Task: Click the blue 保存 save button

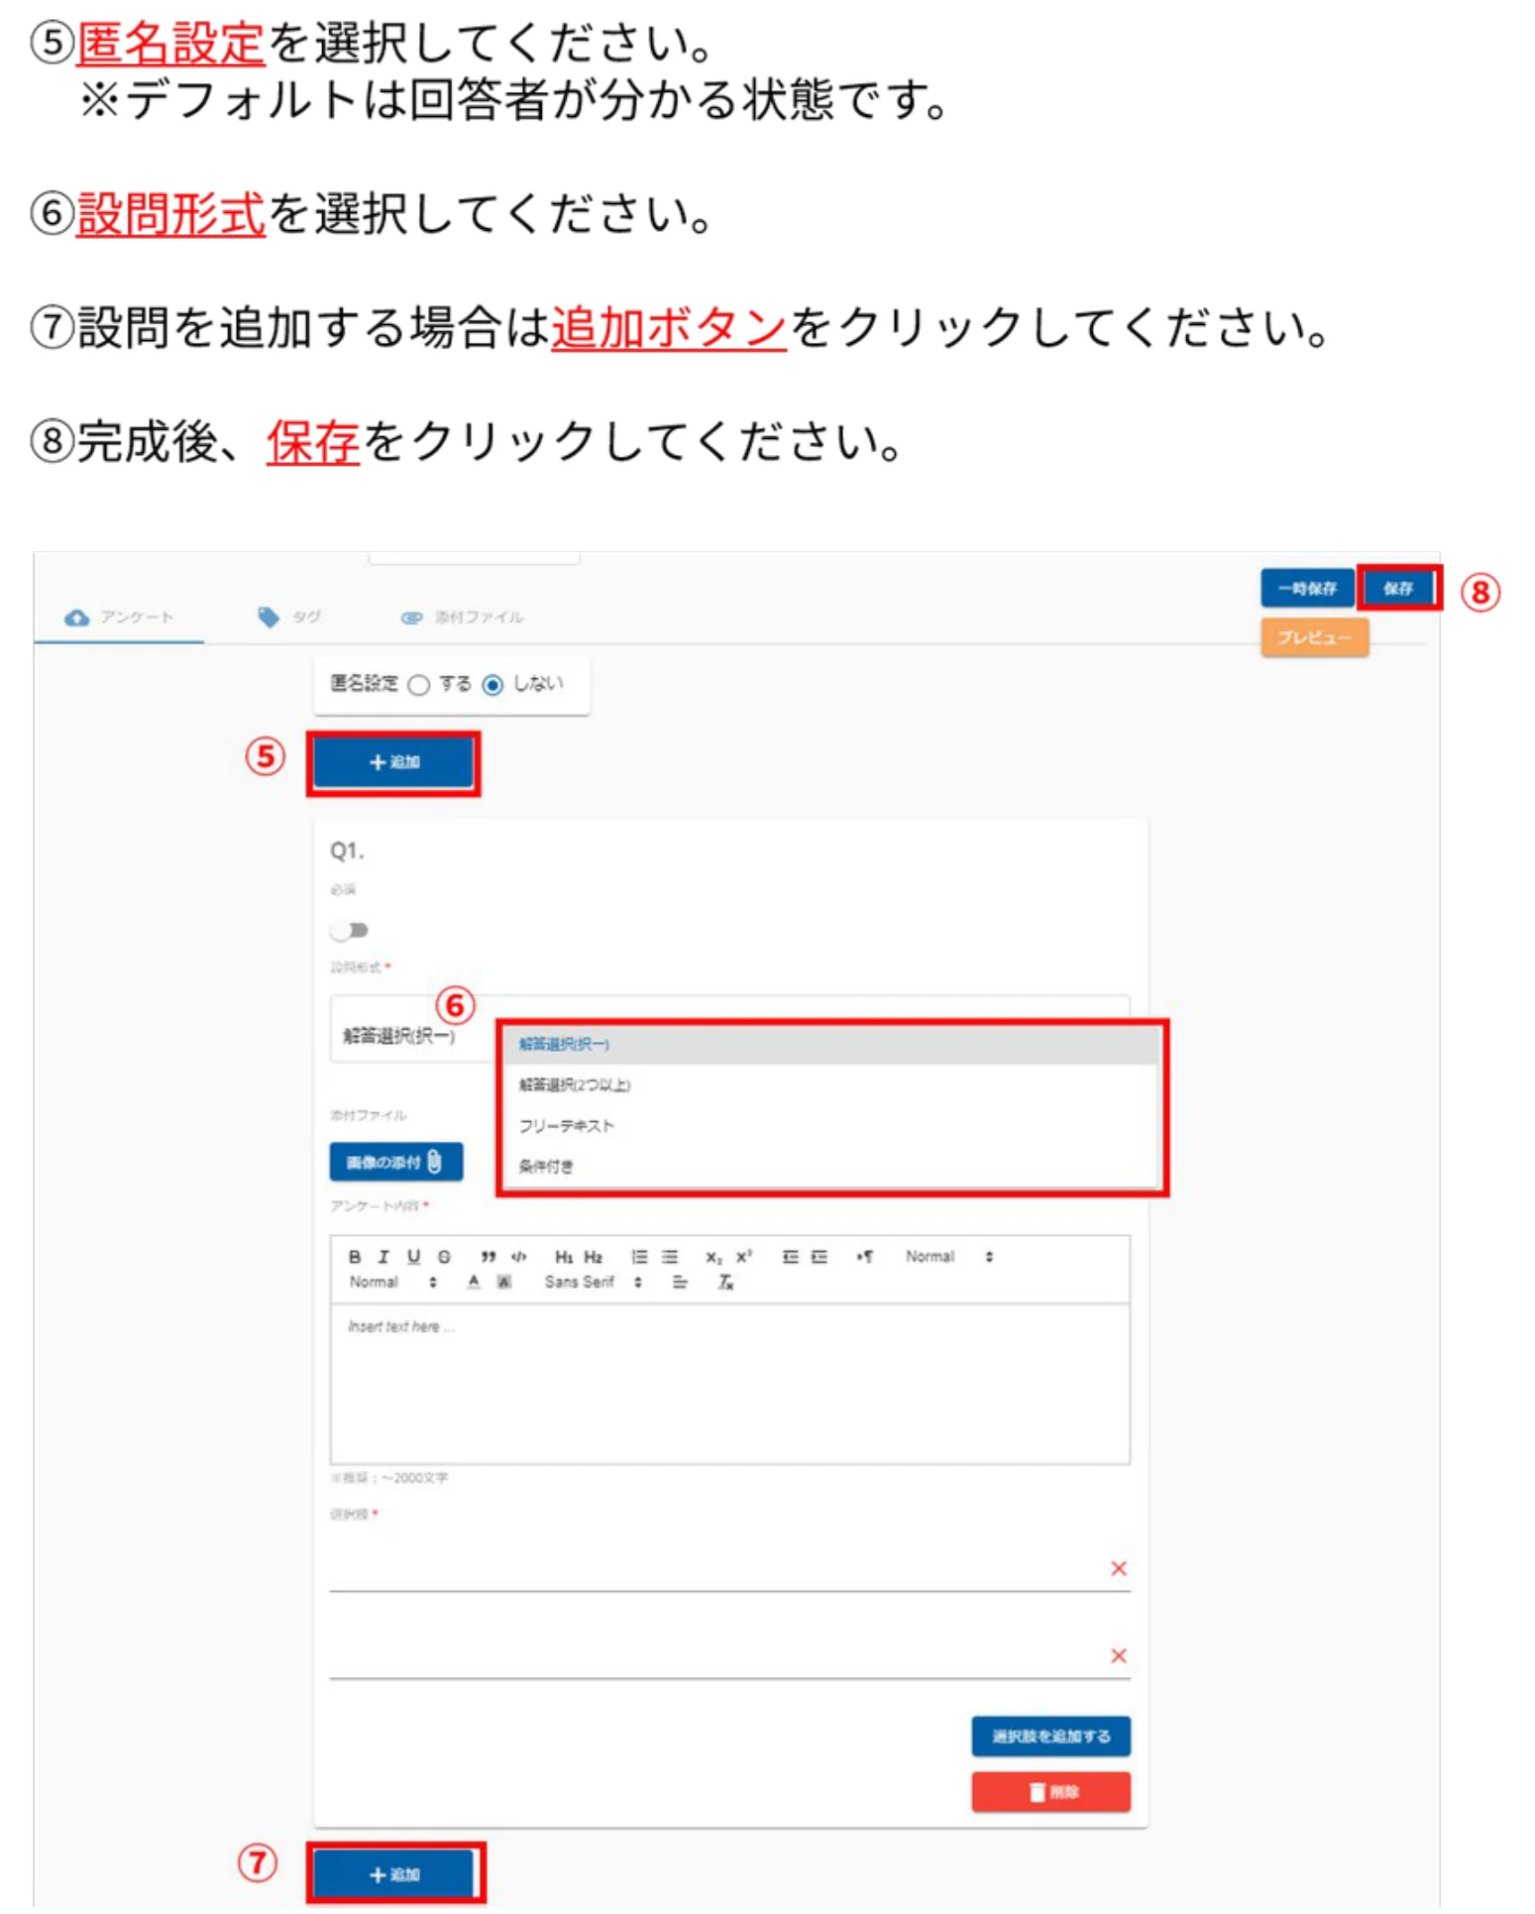Action: [1398, 588]
